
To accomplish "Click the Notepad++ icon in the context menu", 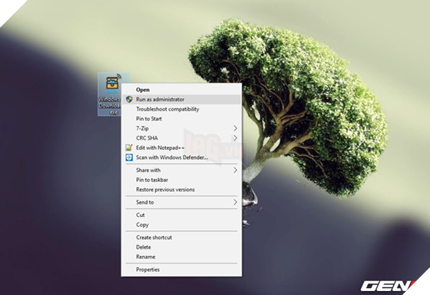I will pos(129,147).
